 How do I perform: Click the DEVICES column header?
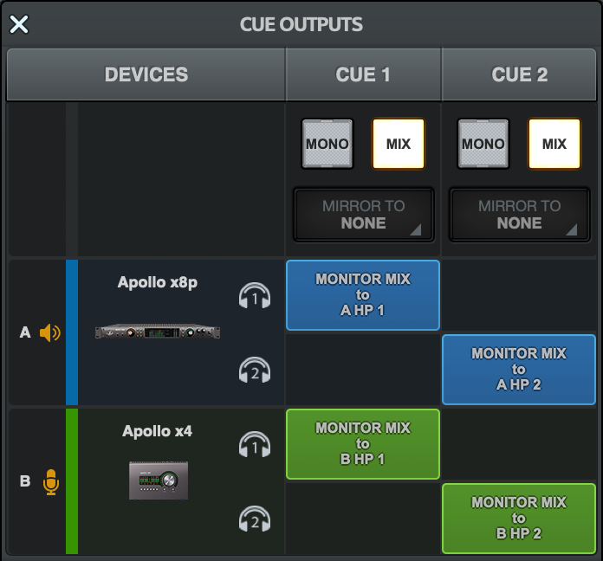point(146,74)
